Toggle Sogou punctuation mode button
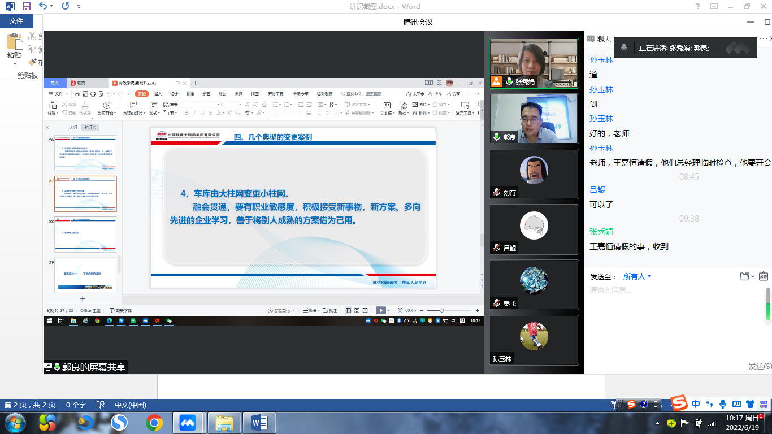Screen dimensions: 772x434 coord(709,404)
